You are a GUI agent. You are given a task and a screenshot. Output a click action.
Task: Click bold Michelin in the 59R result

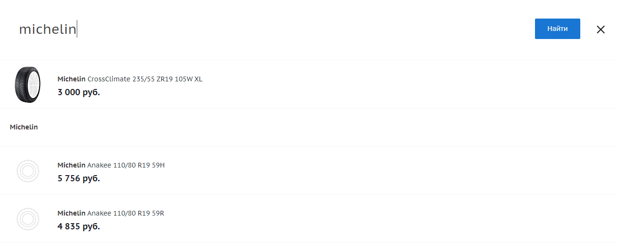(x=72, y=213)
